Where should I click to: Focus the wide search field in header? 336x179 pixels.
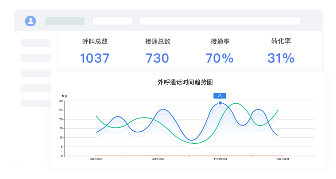coord(220,21)
